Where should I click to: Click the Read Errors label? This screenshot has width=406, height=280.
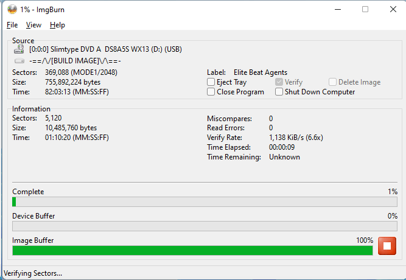(x=226, y=128)
